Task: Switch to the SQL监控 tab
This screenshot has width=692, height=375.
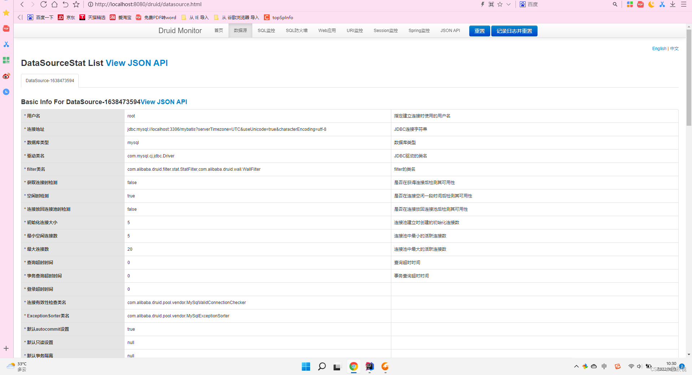Action: click(x=266, y=31)
